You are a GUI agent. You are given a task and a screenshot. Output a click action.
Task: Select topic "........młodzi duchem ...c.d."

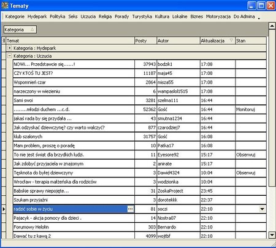pyautogui.click(x=74, y=109)
